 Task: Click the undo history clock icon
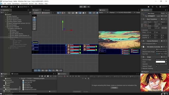tap(152, 7)
